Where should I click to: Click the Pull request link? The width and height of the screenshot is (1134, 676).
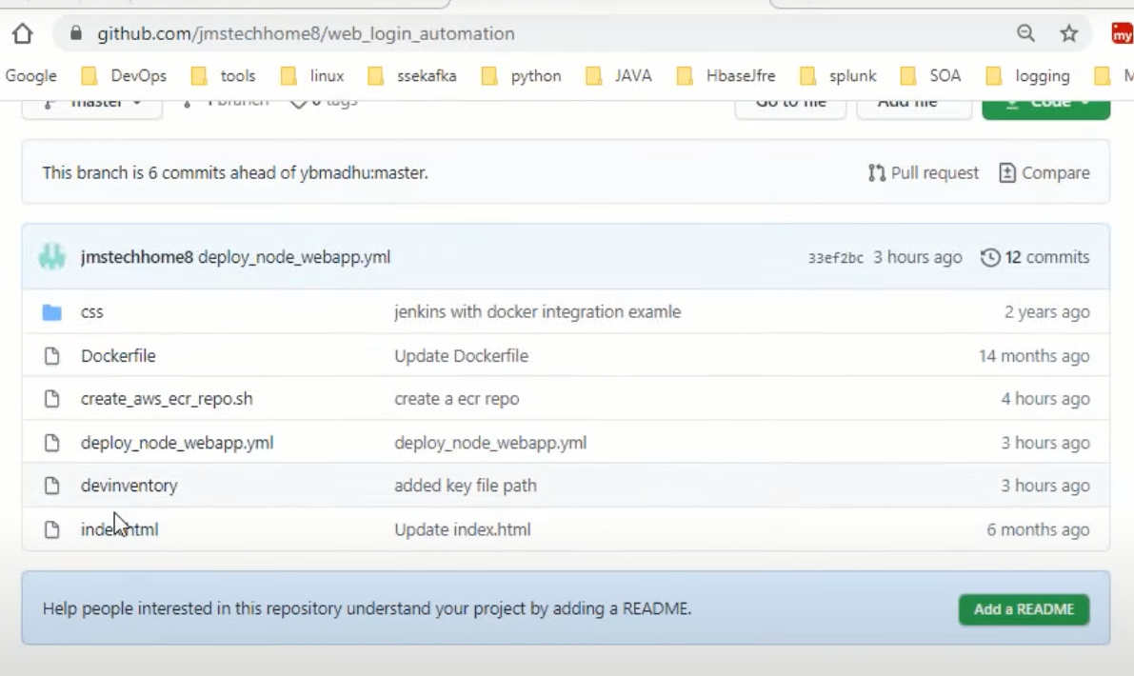924,172
